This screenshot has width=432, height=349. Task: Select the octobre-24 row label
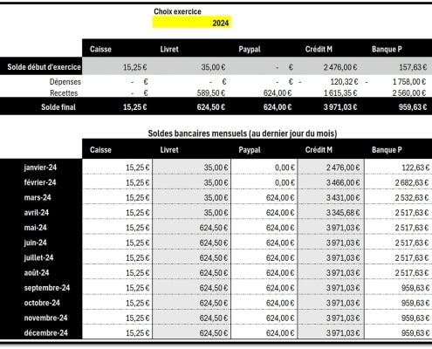coord(42,303)
